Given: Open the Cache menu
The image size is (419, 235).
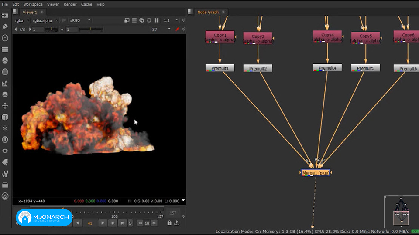Looking at the screenshot, I should [86, 4].
